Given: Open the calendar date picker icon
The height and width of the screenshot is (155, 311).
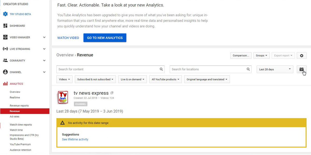Looking at the screenshot, I should (x=302, y=69).
